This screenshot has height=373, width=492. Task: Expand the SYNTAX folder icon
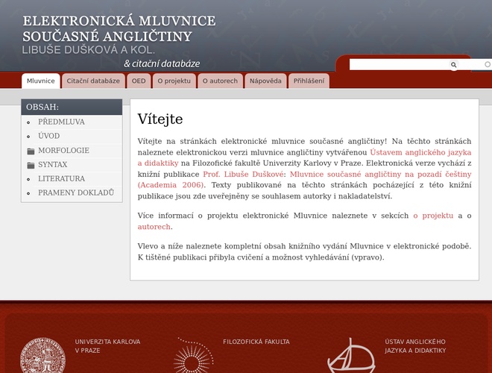coord(31,165)
